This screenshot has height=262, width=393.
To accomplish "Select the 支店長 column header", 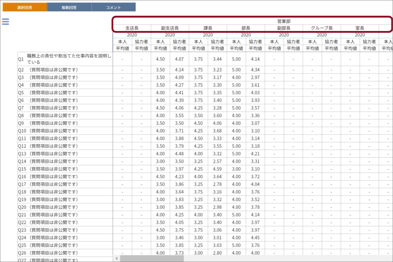I will [132, 28].
